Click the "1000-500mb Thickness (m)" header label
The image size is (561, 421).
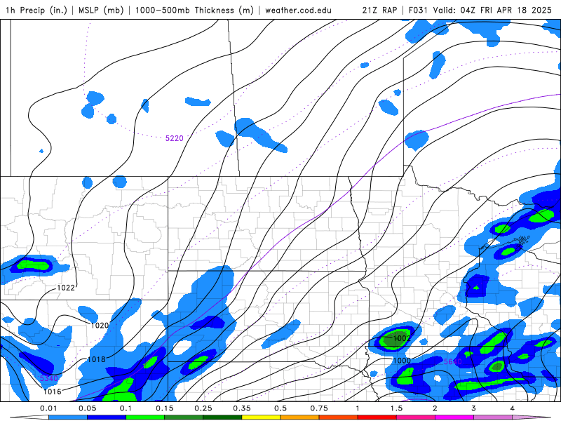click(x=194, y=10)
